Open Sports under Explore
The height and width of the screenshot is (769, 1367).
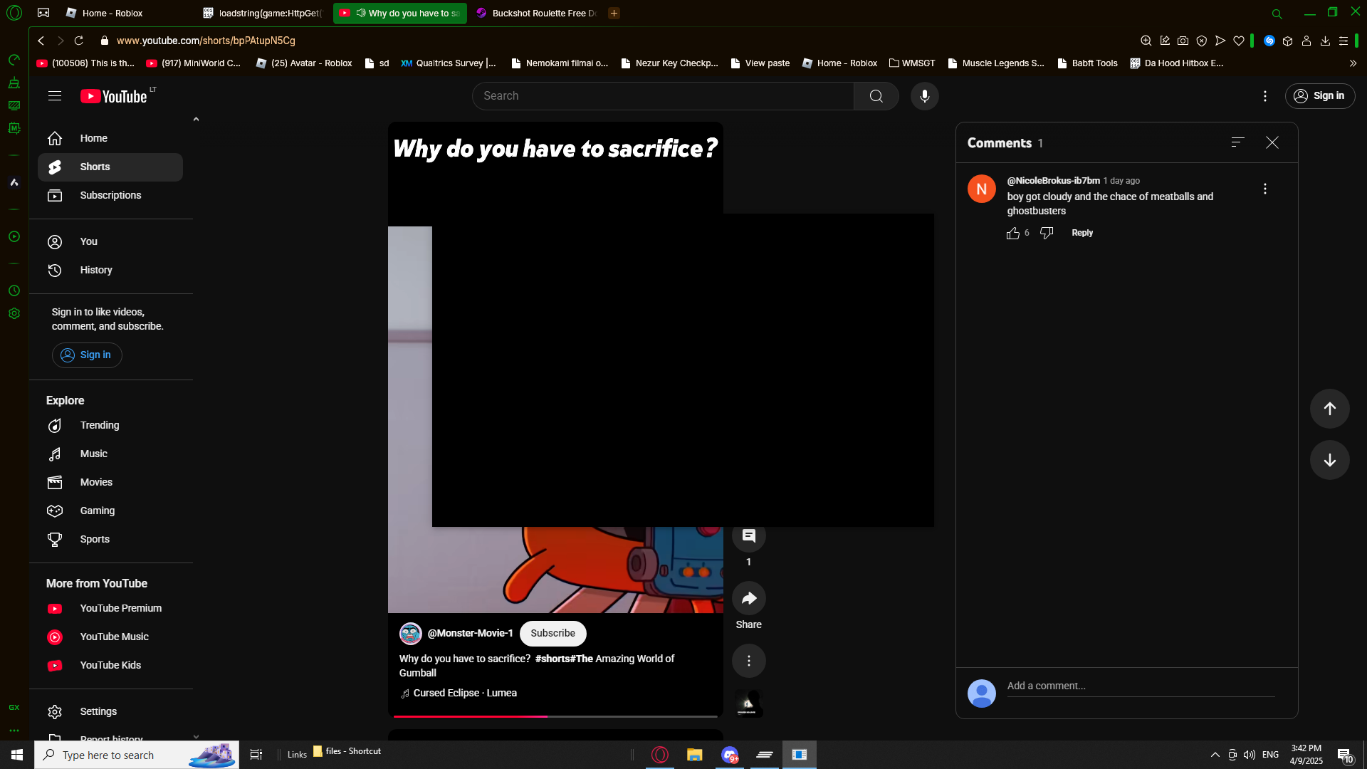(x=110, y=539)
